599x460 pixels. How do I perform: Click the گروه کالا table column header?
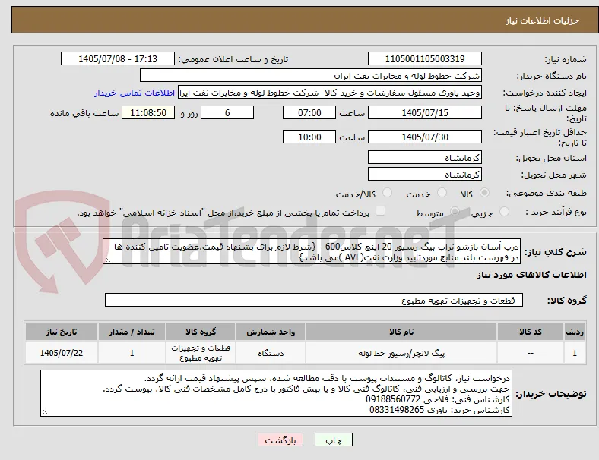pos(201,332)
